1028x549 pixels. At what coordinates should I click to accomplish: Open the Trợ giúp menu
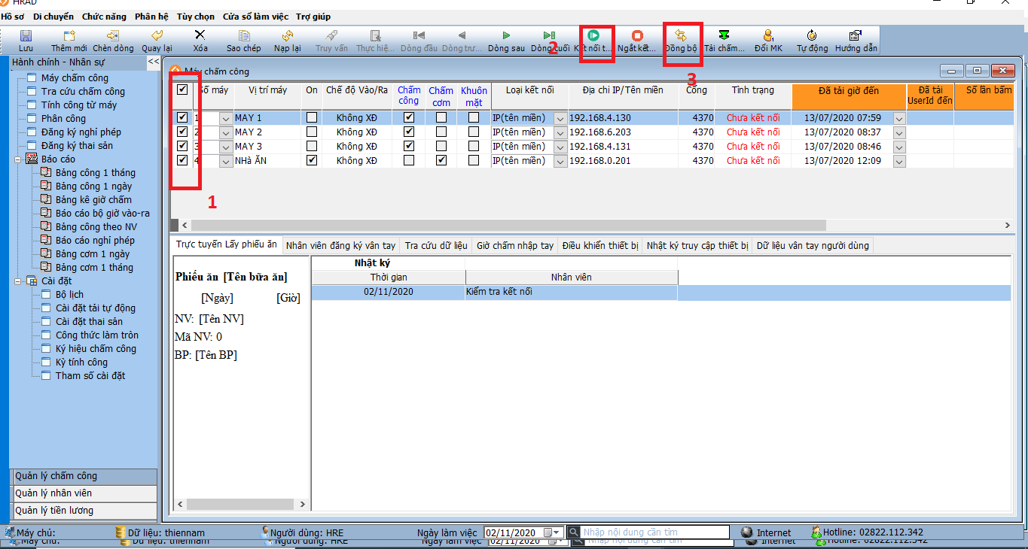tap(313, 17)
